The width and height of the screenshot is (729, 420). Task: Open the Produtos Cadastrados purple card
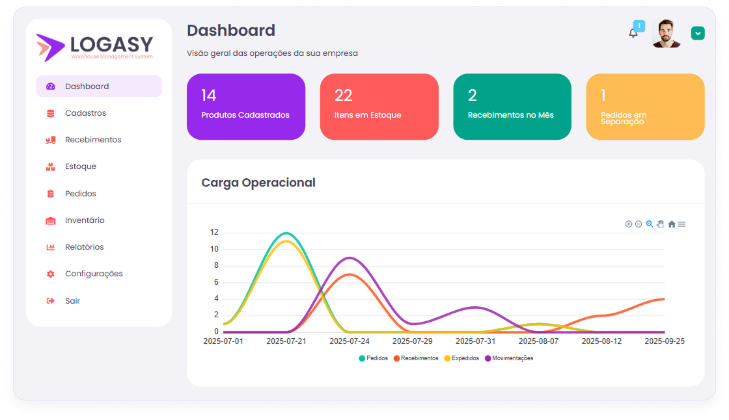[x=245, y=107]
